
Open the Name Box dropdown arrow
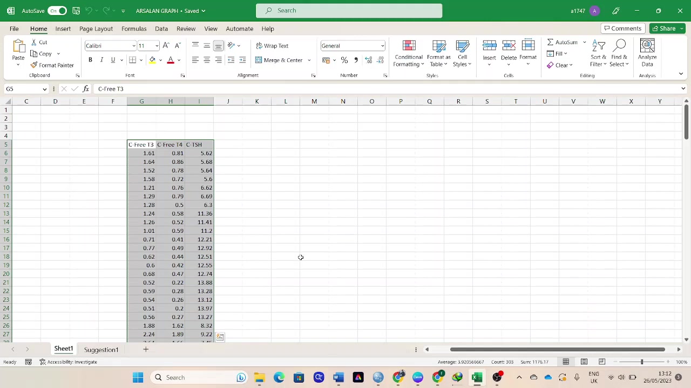click(x=44, y=89)
